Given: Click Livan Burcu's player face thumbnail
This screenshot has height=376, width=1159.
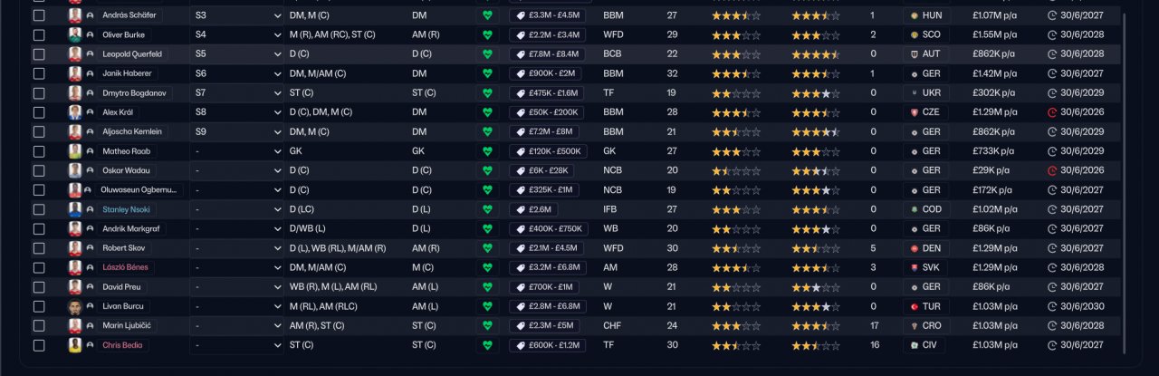Looking at the screenshot, I should pos(74,306).
